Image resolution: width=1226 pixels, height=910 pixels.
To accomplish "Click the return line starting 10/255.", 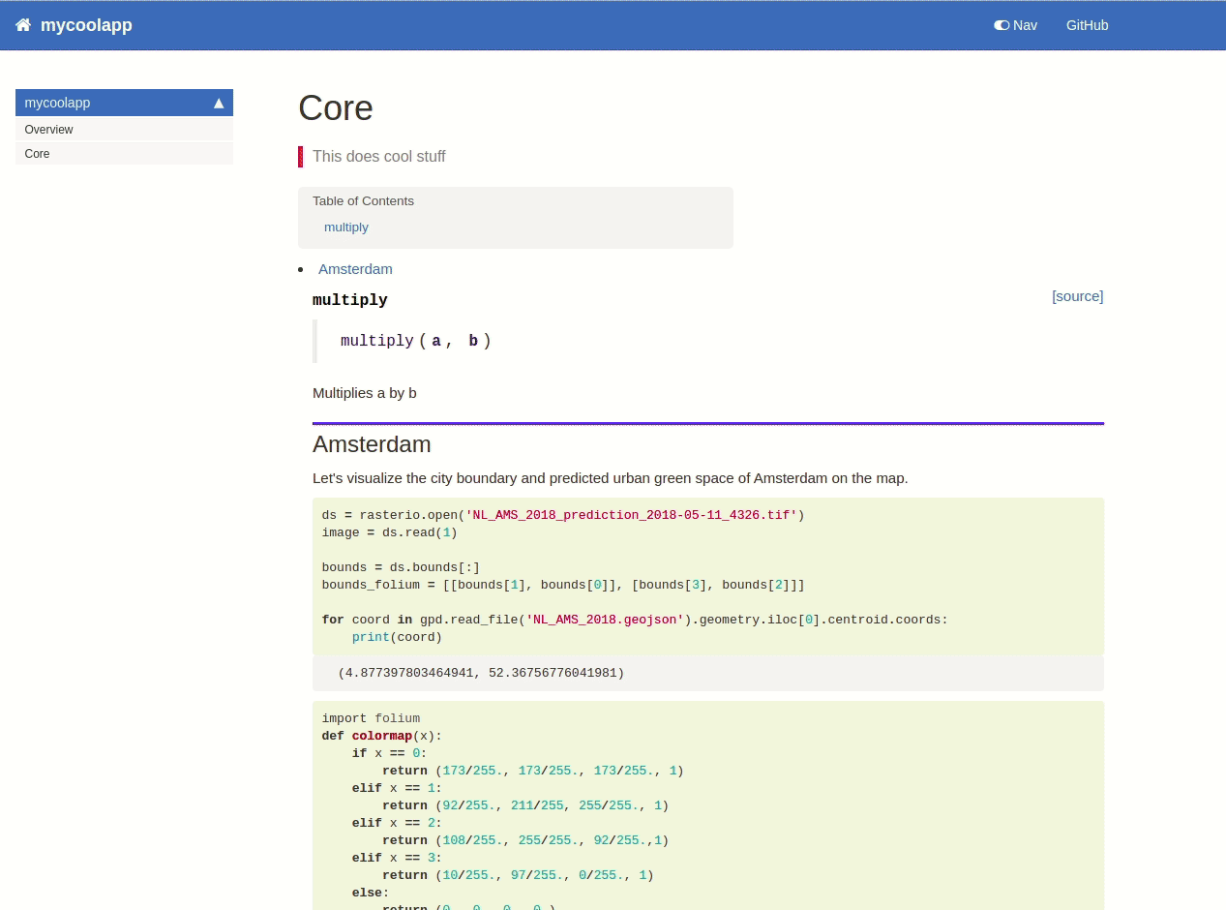I will tap(518, 875).
